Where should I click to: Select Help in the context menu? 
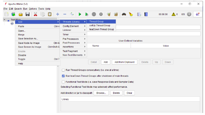click(38, 64)
